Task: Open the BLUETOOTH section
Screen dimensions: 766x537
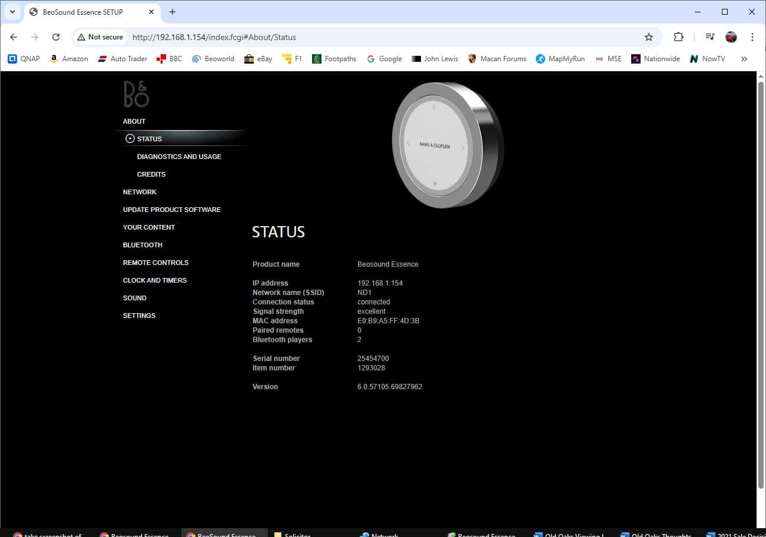Action: point(142,245)
